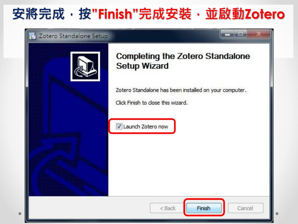Open the installer icon in the title bar
Viewport: 298px width, 224px height.
pyautogui.click(x=33, y=36)
